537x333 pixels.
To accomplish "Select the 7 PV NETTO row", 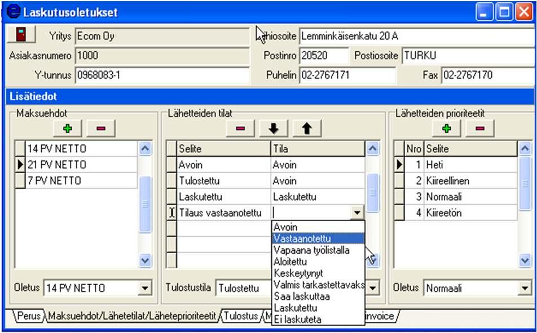I will coord(81,181).
